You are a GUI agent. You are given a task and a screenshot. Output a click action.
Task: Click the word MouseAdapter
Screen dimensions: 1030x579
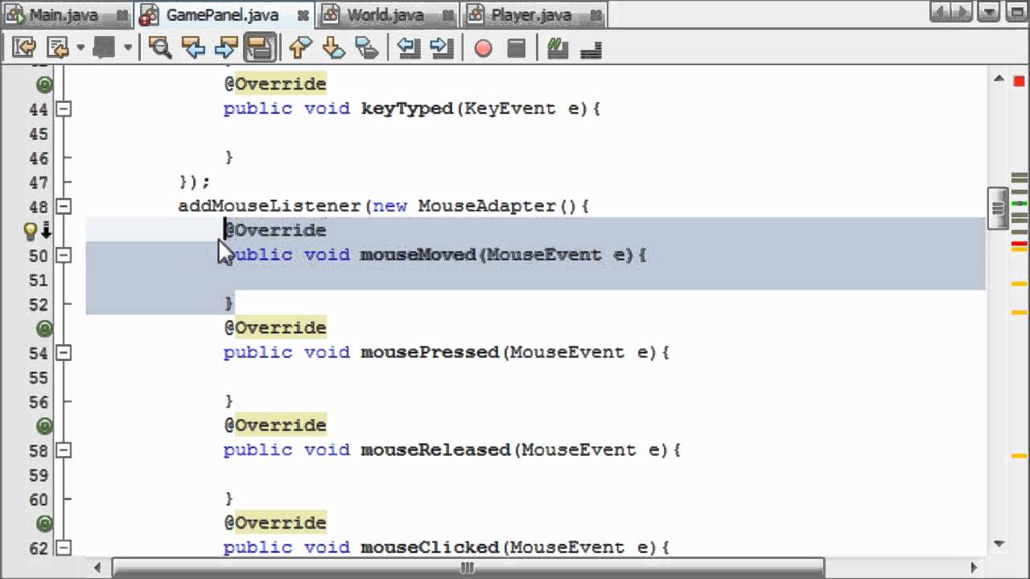coord(487,206)
